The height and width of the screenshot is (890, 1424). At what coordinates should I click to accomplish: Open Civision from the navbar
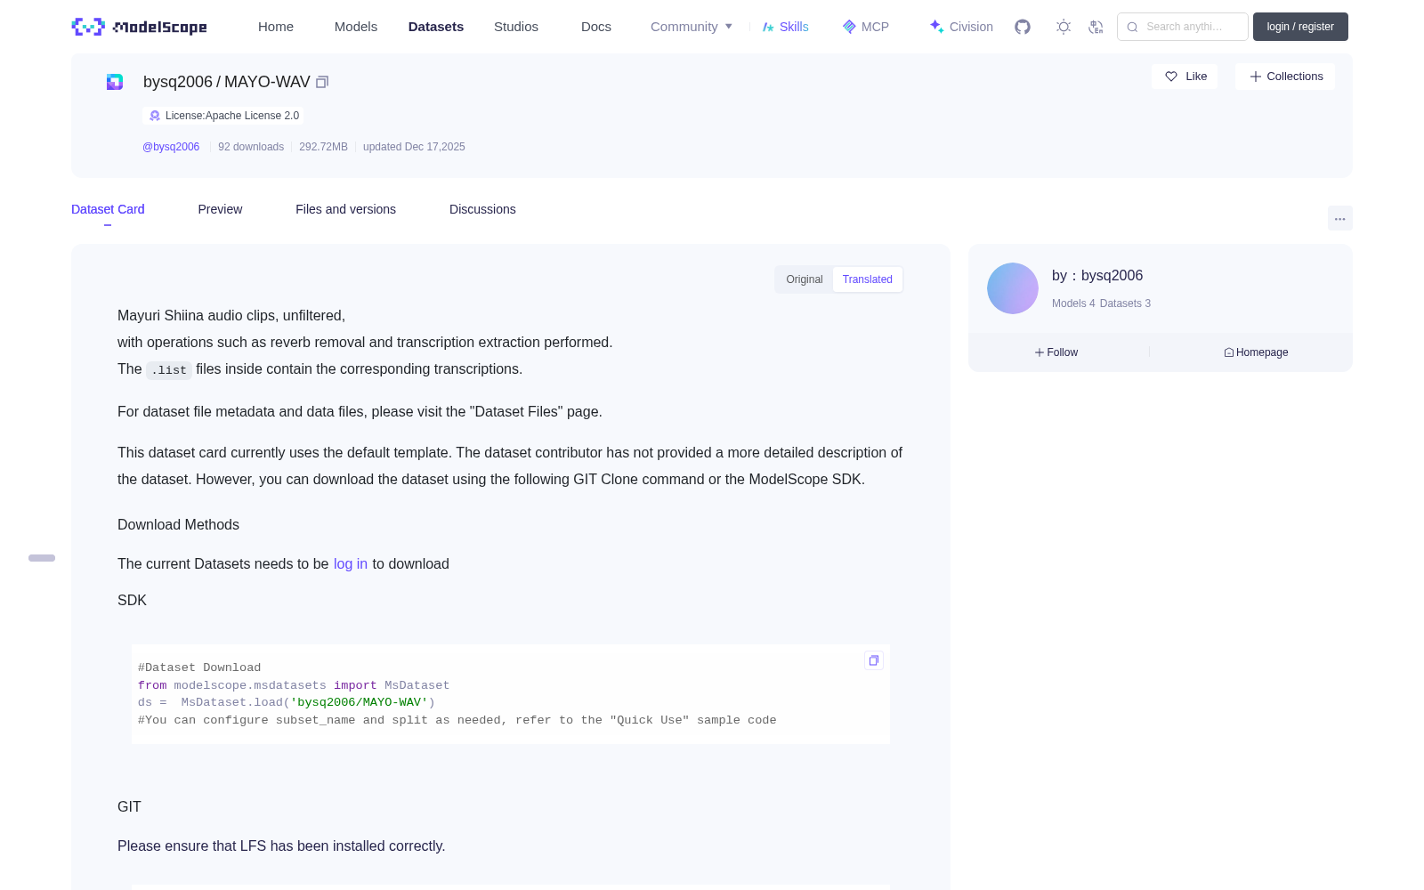point(961,27)
